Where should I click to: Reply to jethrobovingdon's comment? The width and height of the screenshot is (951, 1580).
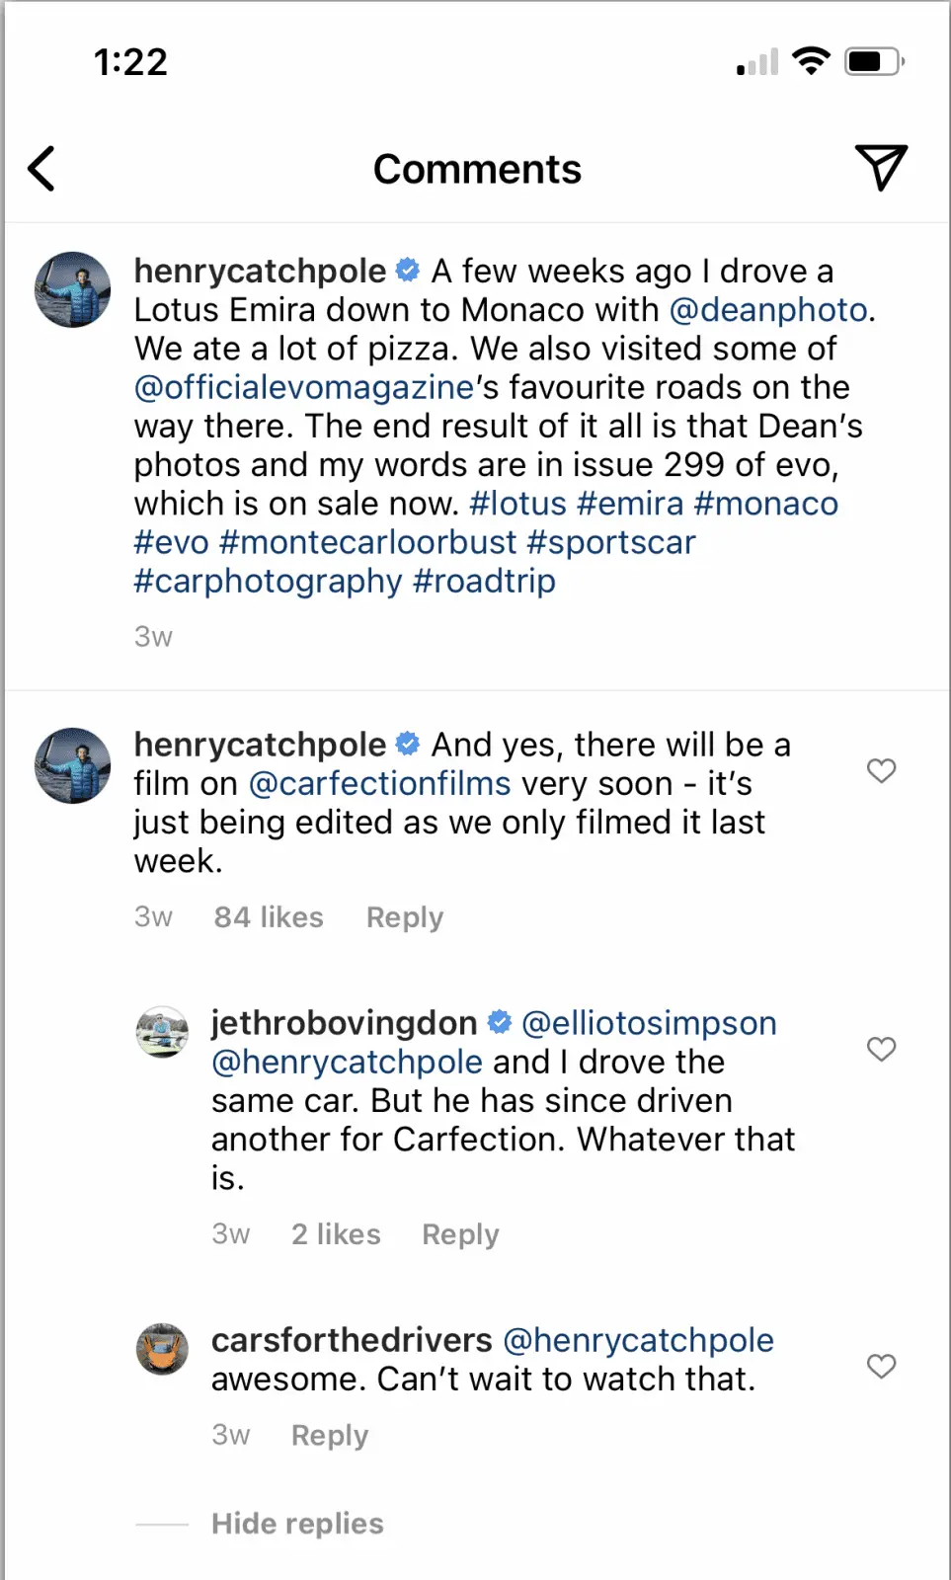pos(460,1234)
